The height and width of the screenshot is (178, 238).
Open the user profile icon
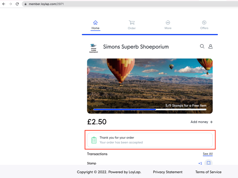pos(210,46)
